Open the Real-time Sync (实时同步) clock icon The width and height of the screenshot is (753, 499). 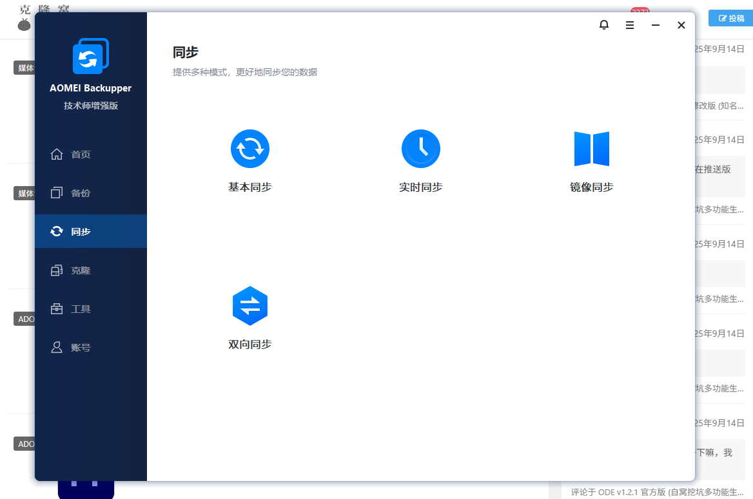420,149
